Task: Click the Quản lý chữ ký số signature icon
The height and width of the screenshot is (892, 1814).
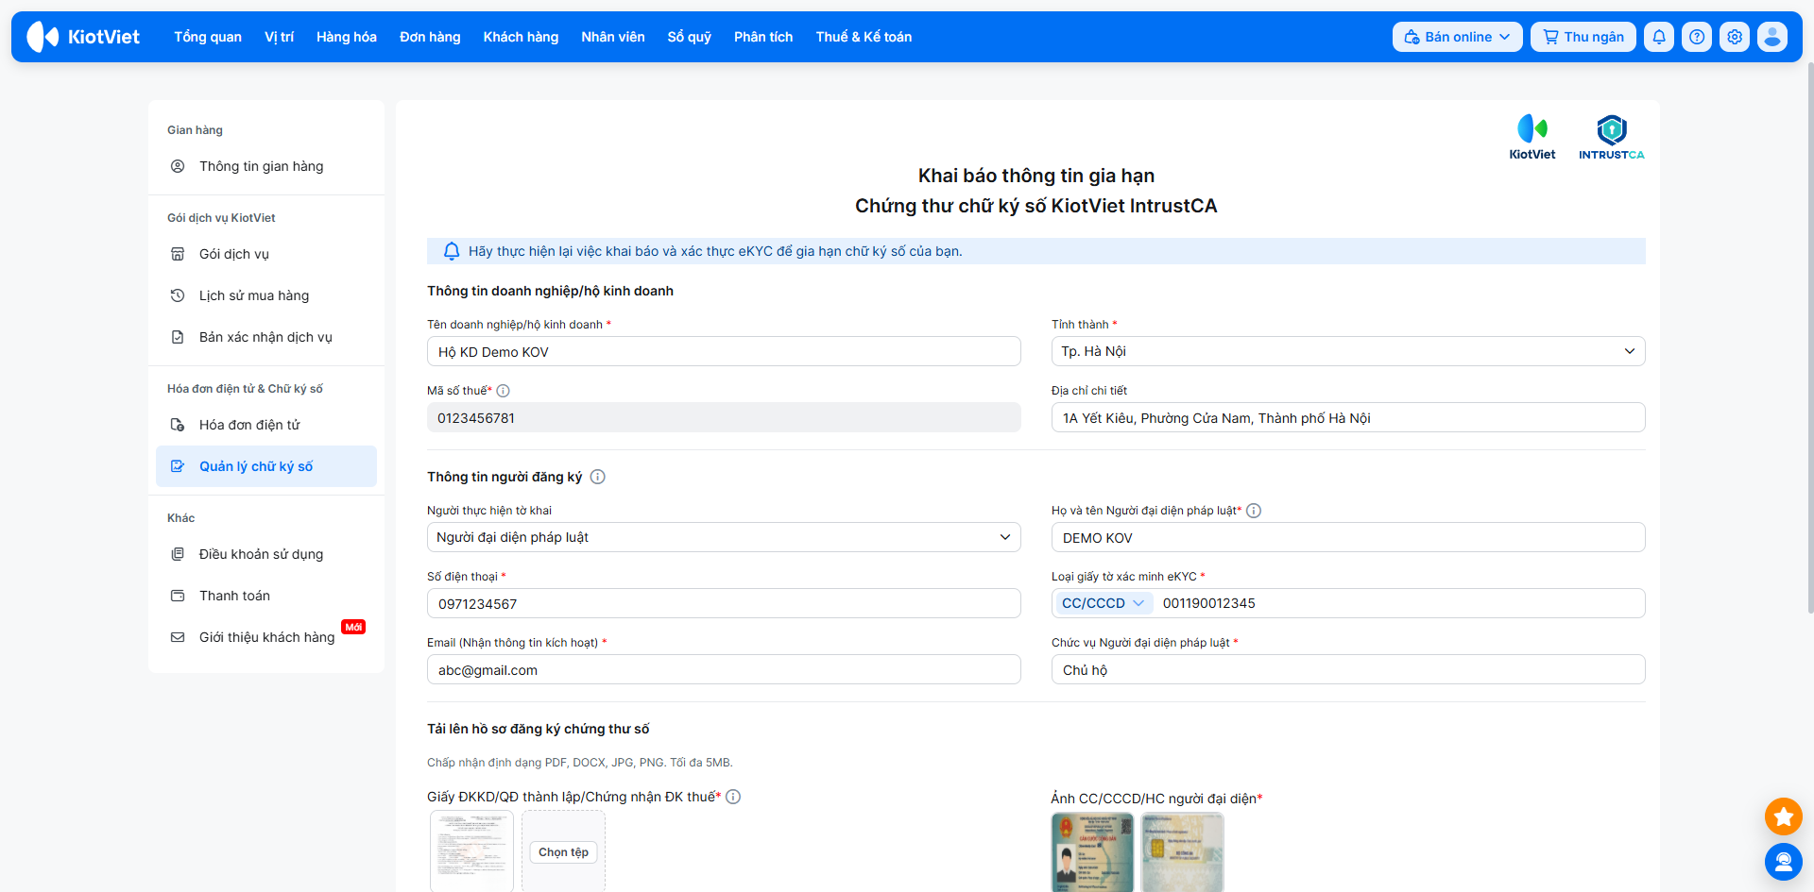Action: point(178,466)
